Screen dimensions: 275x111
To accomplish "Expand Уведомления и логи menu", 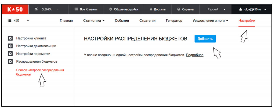I will (210, 20).
